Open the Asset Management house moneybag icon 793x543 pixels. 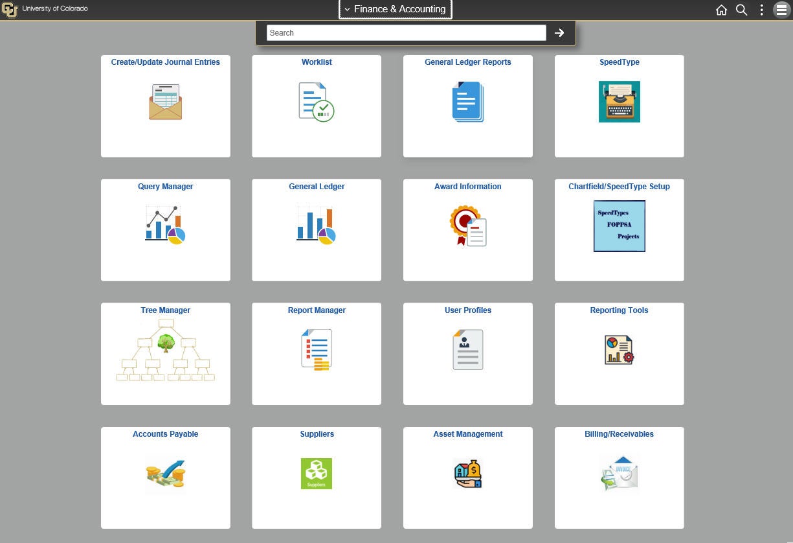coord(467,474)
